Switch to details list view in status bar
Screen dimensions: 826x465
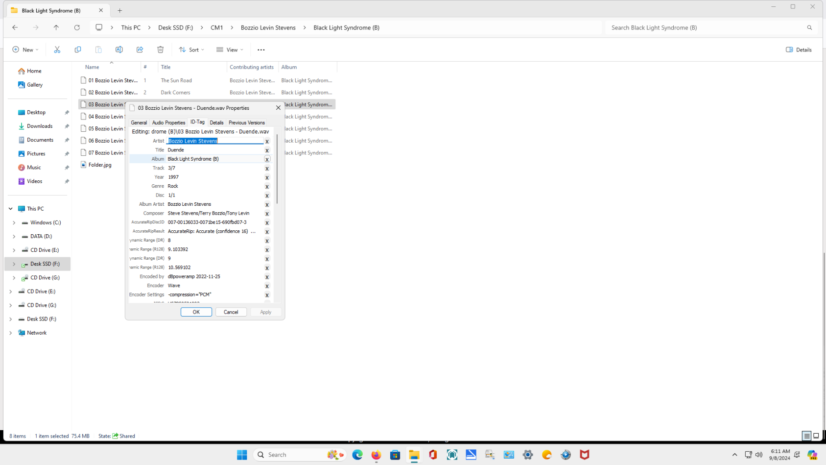(806, 436)
